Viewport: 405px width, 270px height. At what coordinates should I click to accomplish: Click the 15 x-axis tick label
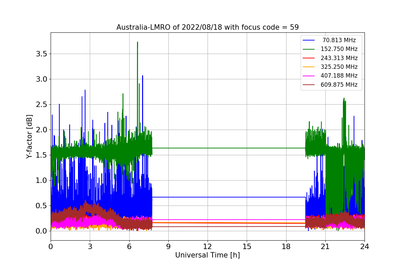[x=247, y=247]
